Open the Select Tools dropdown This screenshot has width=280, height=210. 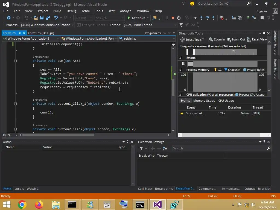[x=192, y=39]
